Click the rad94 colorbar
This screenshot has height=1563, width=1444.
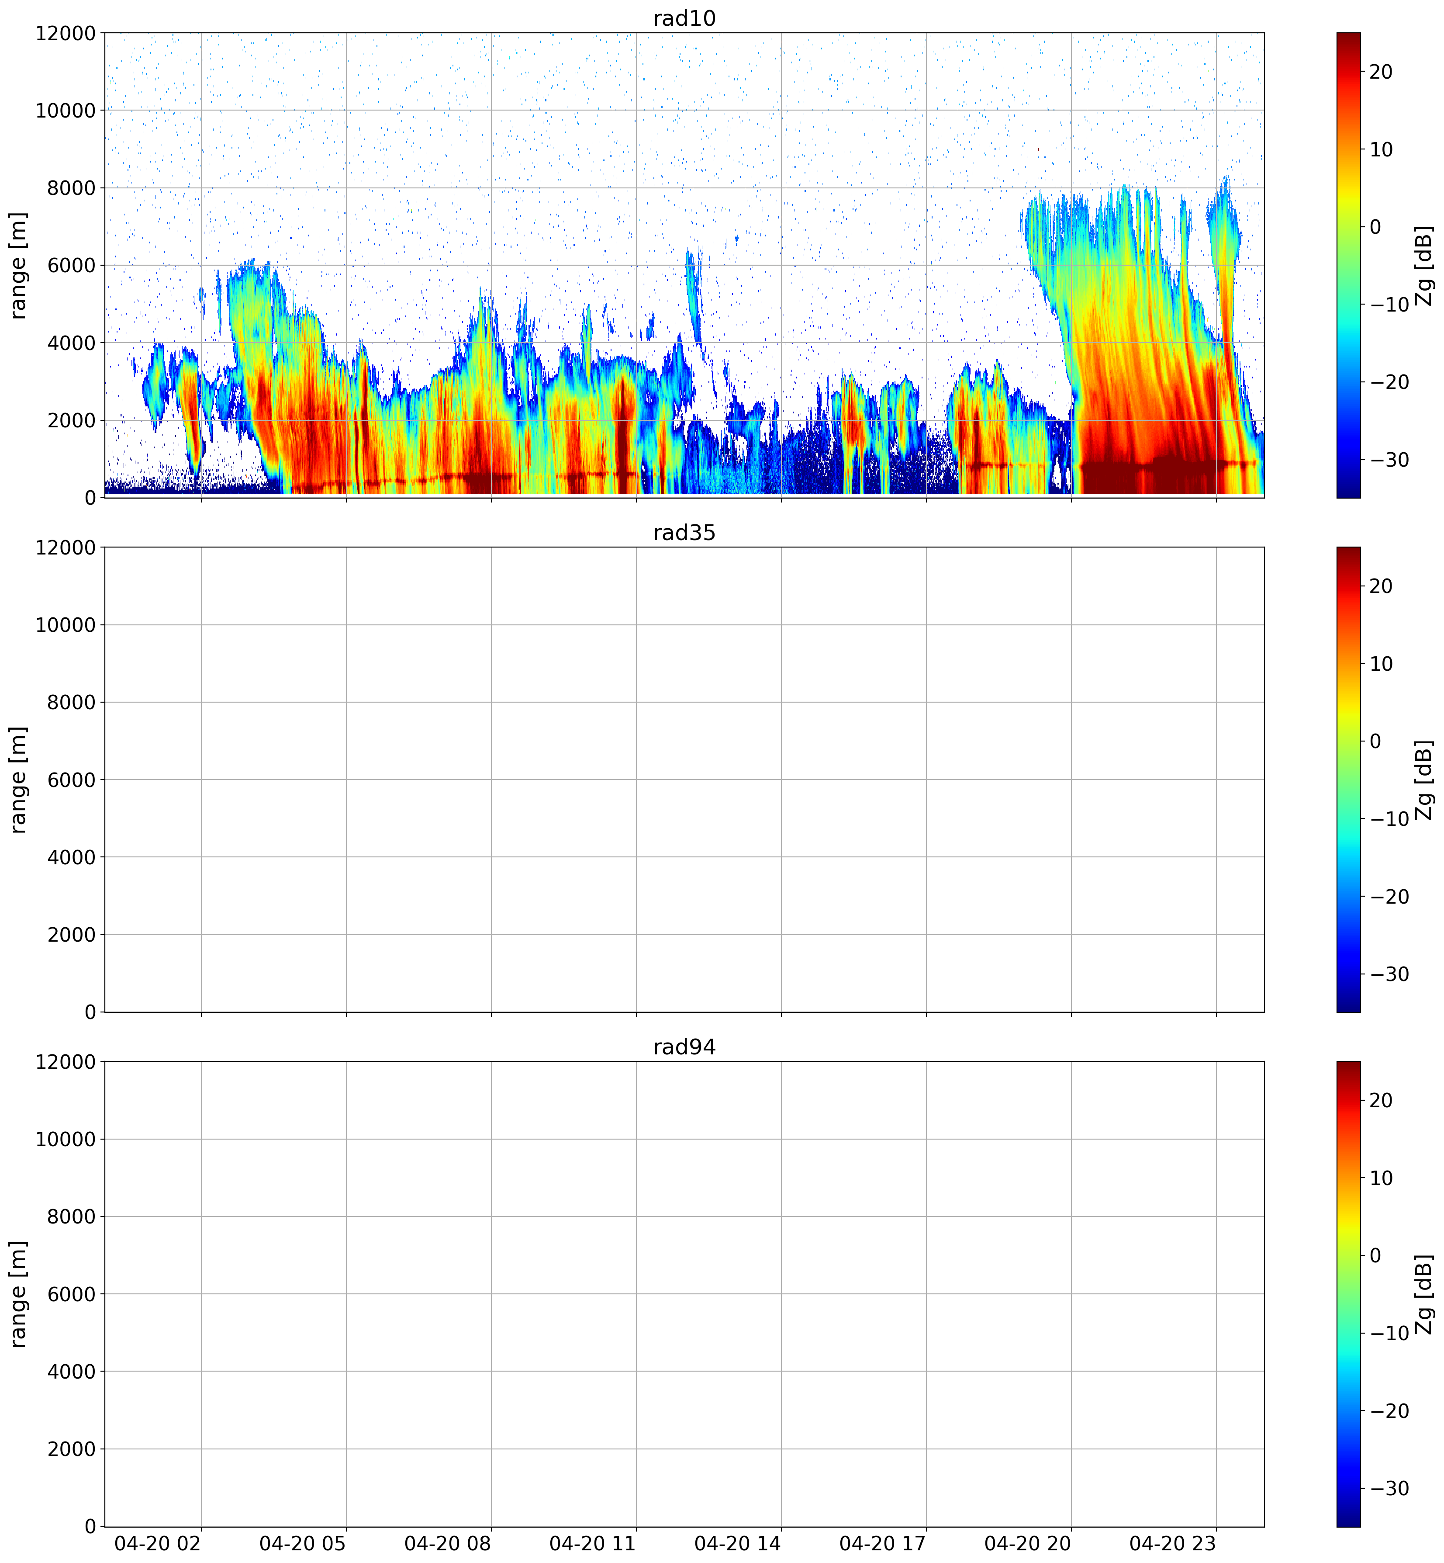coord(1348,1293)
